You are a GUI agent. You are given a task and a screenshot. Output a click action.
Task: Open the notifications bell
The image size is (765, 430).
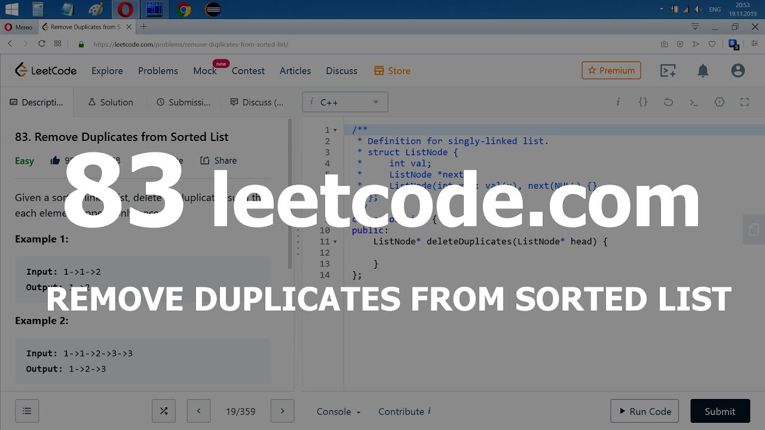coord(703,70)
